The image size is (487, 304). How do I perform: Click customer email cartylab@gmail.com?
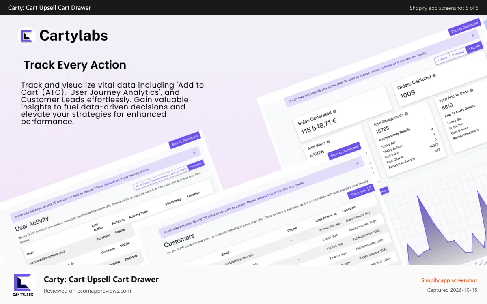[x=239, y=259]
